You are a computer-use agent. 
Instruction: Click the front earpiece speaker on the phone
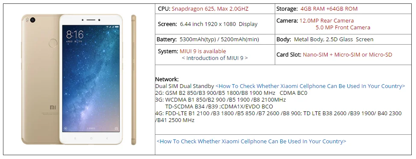[91, 20]
